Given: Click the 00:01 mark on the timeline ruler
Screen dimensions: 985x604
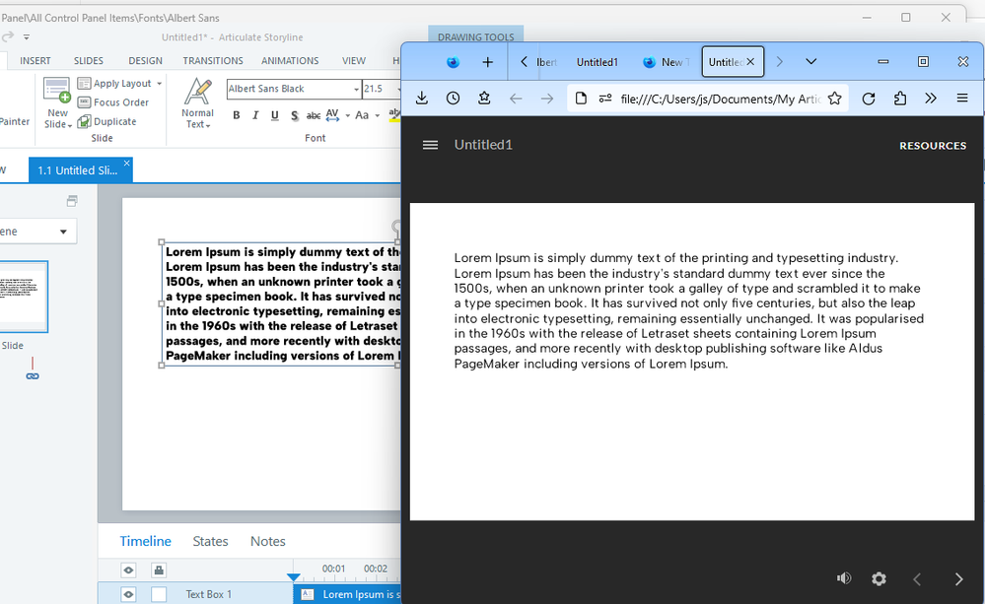Looking at the screenshot, I should click(x=333, y=569).
